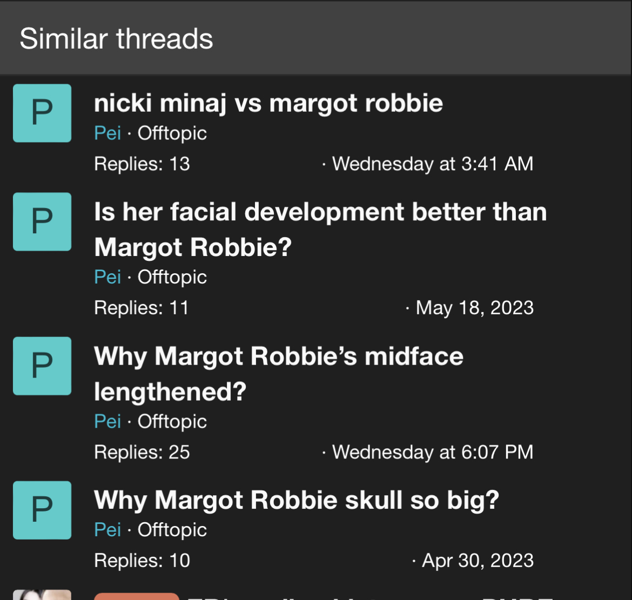Click avatar beside facial development thread
Image resolution: width=632 pixels, height=600 pixels.
point(42,221)
